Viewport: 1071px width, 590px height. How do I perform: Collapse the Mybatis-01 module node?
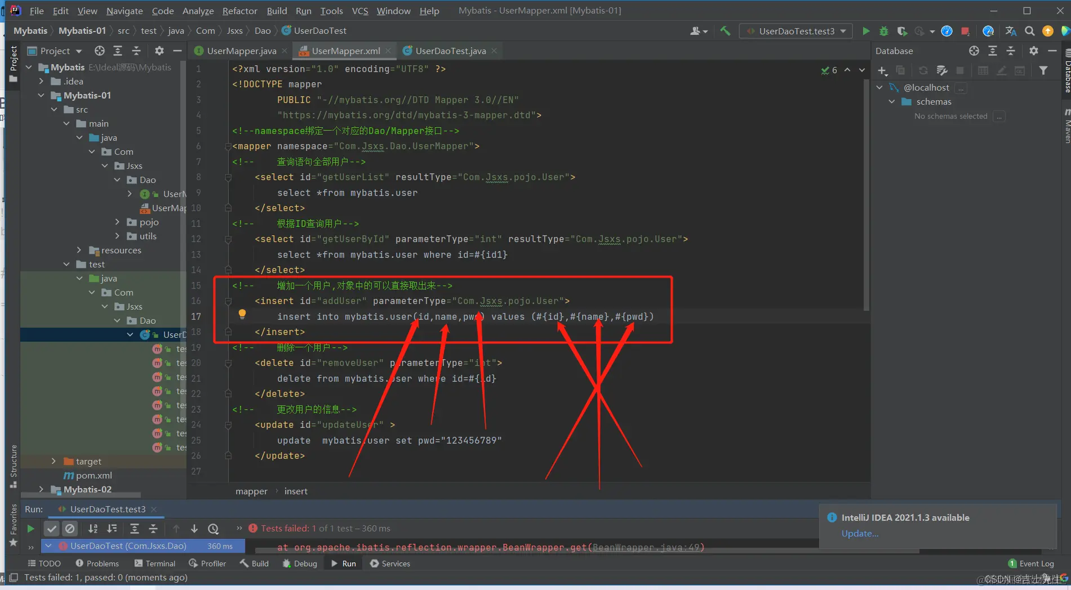point(41,96)
